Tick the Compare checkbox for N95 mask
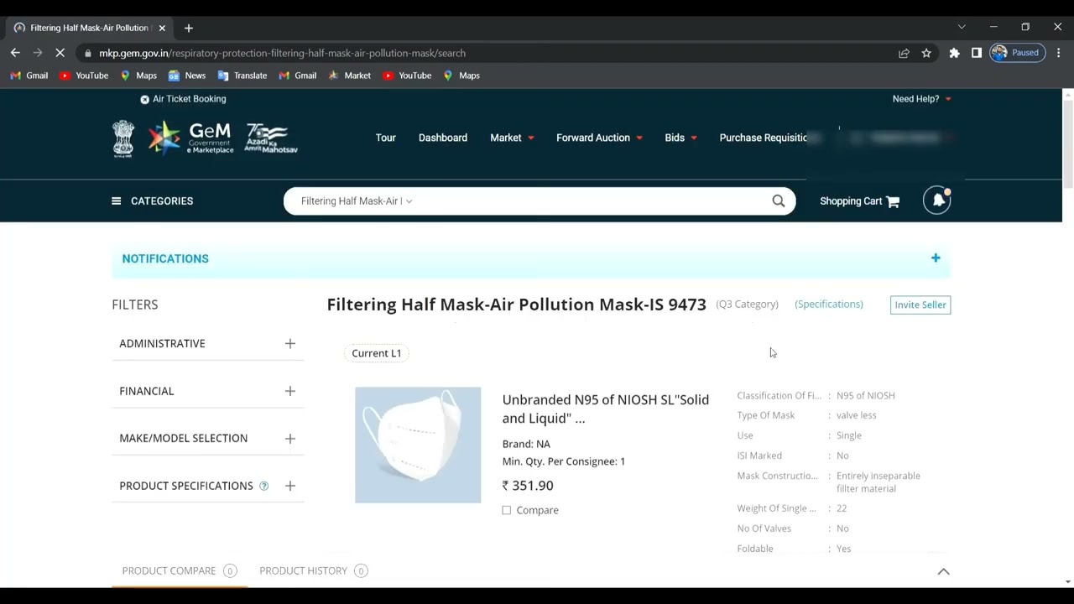1074x604 pixels. pyautogui.click(x=506, y=510)
